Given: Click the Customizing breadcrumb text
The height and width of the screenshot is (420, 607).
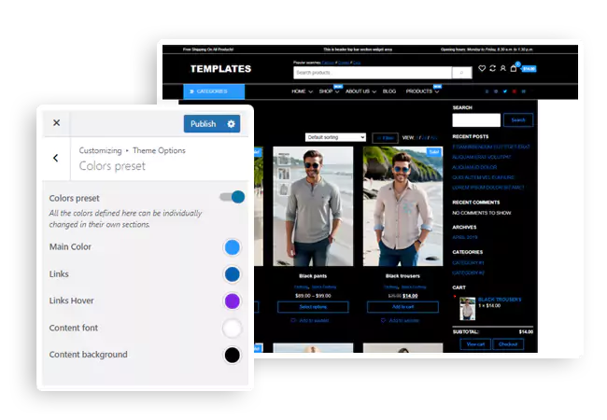Looking at the screenshot, I should (100, 150).
